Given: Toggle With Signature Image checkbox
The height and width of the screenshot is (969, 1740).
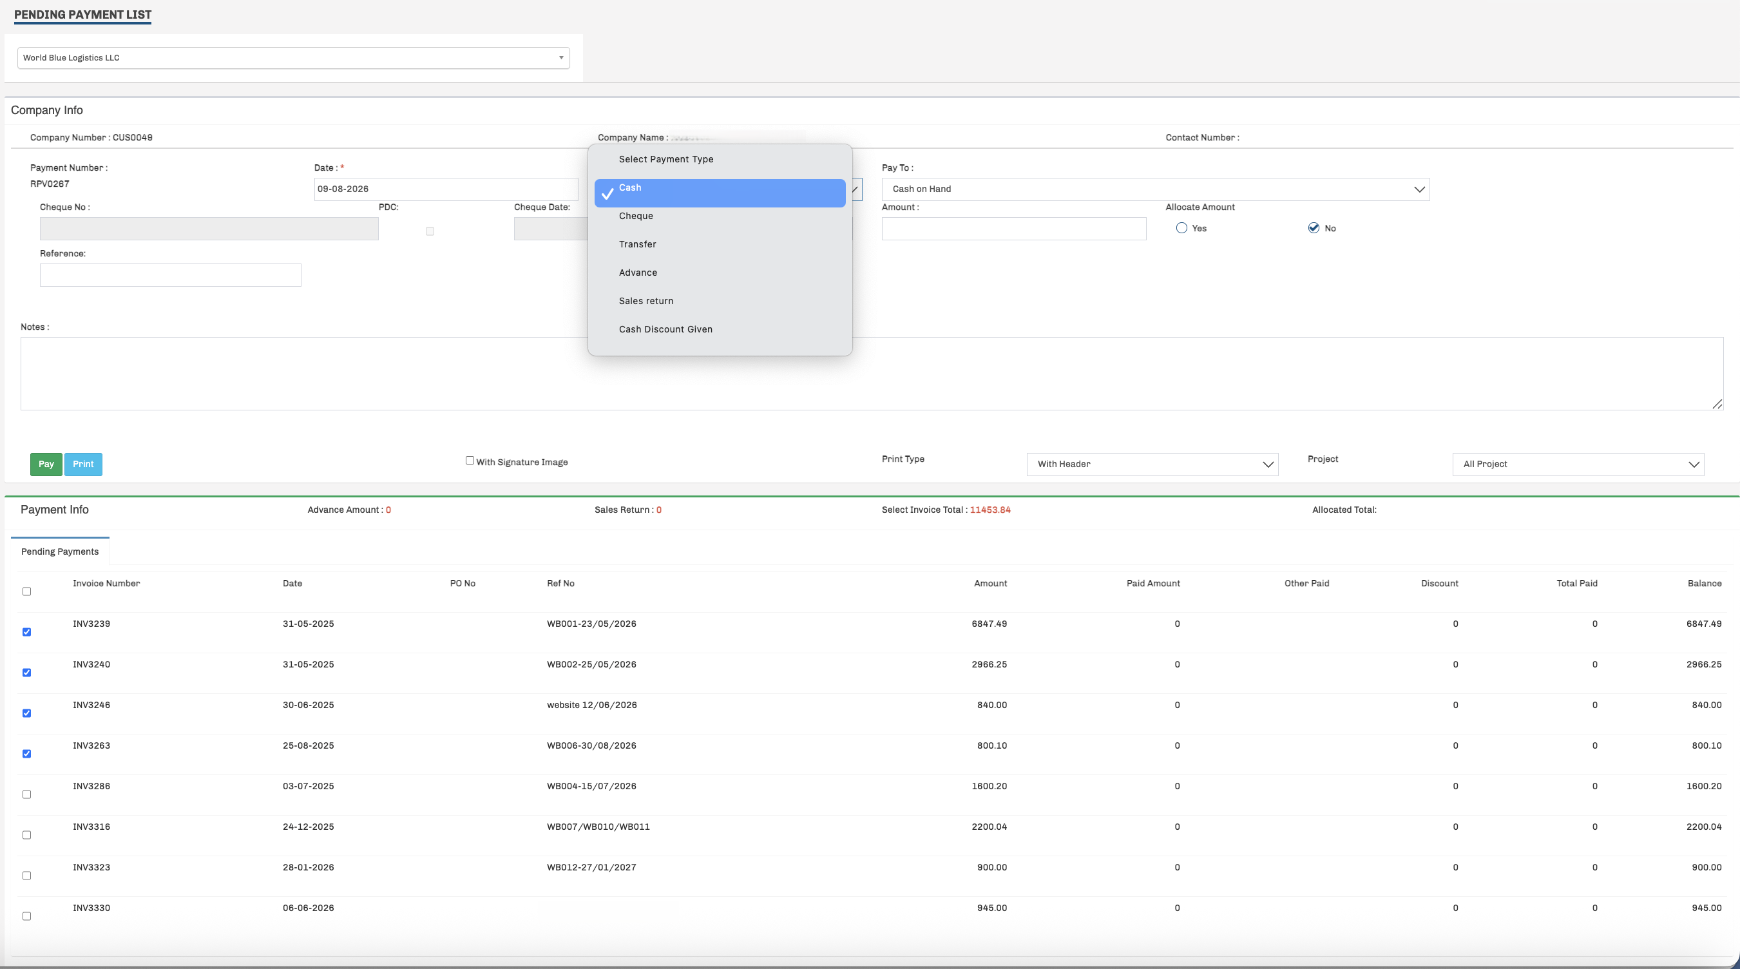Looking at the screenshot, I should [x=470, y=461].
